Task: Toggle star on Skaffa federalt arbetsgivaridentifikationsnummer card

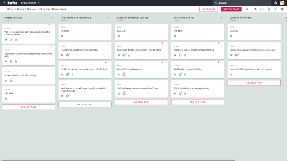Action: 49,47
